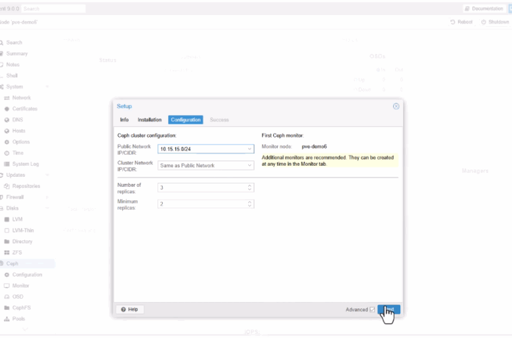
Task: Switch to the Info tab
Action: (124, 120)
